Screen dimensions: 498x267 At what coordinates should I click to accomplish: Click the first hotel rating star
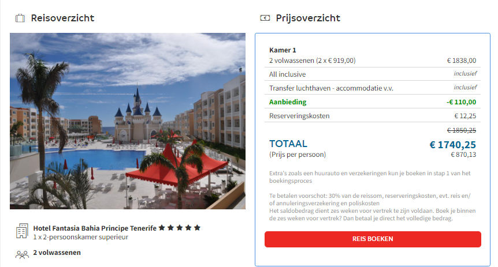[162, 228]
